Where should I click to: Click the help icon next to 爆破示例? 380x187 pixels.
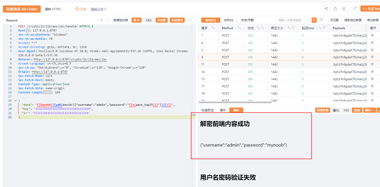click(105, 9)
